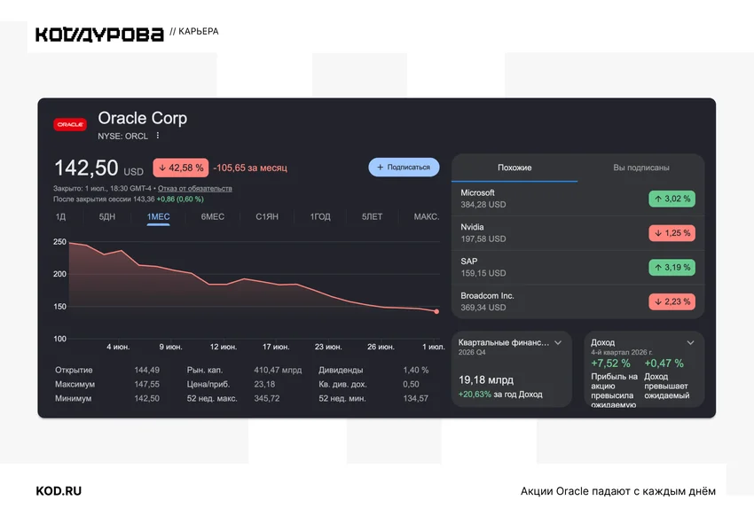Expand the Квартальные финансы dropdown chevron
754x516 pixels.
click(x=558, y=342)
